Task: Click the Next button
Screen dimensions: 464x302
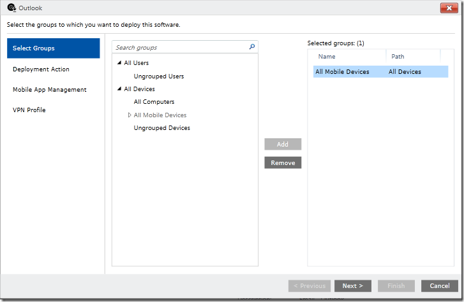Action: 353,285
